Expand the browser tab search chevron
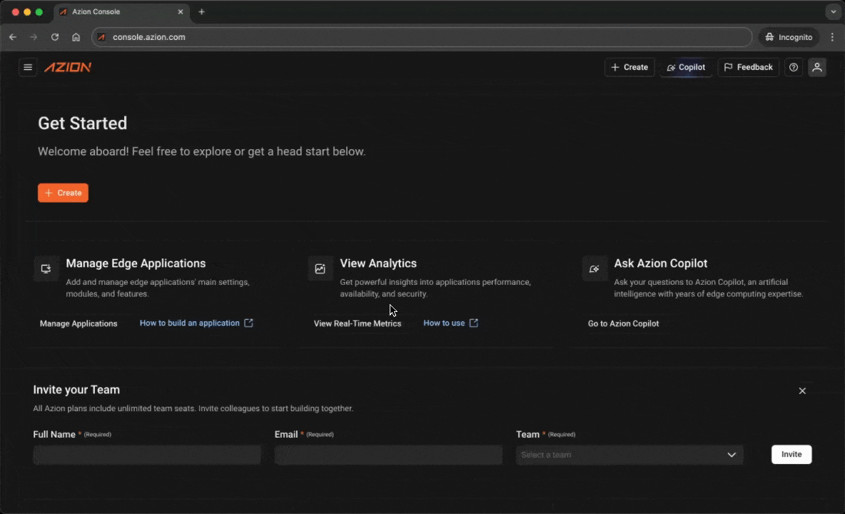Screen dimensions: 845x514 [x=833, y=12]
